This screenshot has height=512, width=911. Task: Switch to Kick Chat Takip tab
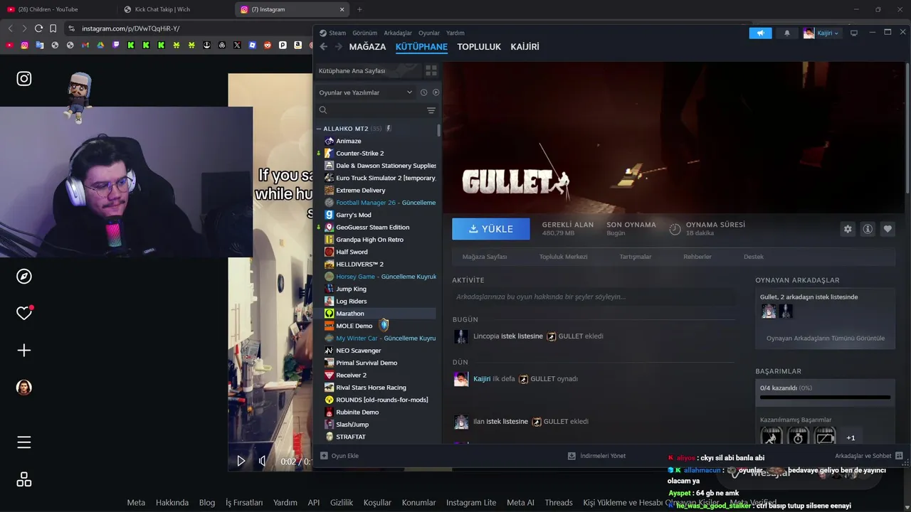click(x=174, y=9)
